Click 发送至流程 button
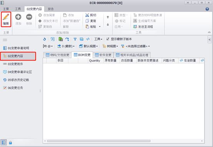Image resolution: width=213 pixels, height=147 pixels. click(143, 27)
